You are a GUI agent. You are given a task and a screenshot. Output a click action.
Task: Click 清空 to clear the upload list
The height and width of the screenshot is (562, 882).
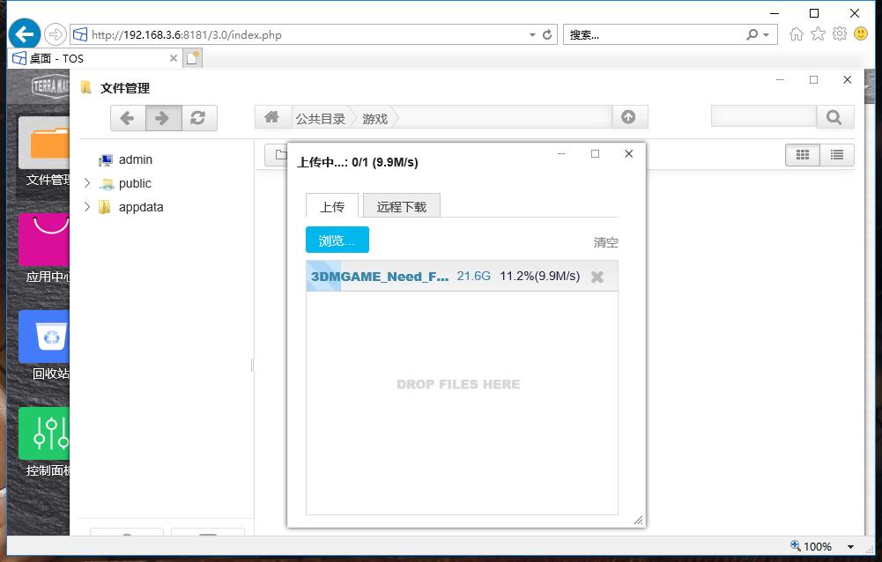[x=606, y=242]
